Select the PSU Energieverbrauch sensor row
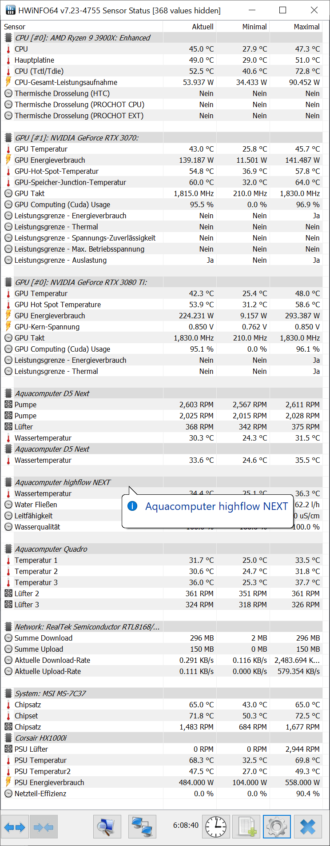This screenshot has height=846, width=330. point(49,782)
